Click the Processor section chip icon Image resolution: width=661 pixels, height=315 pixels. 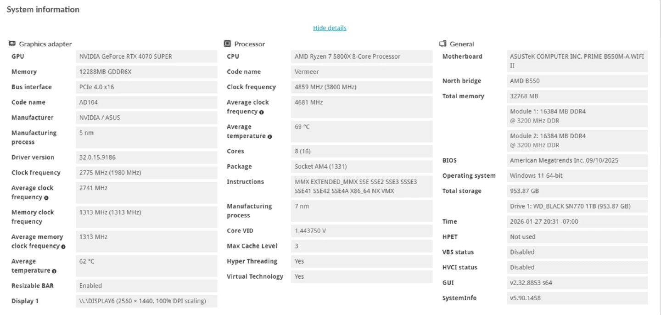(227, 44)
